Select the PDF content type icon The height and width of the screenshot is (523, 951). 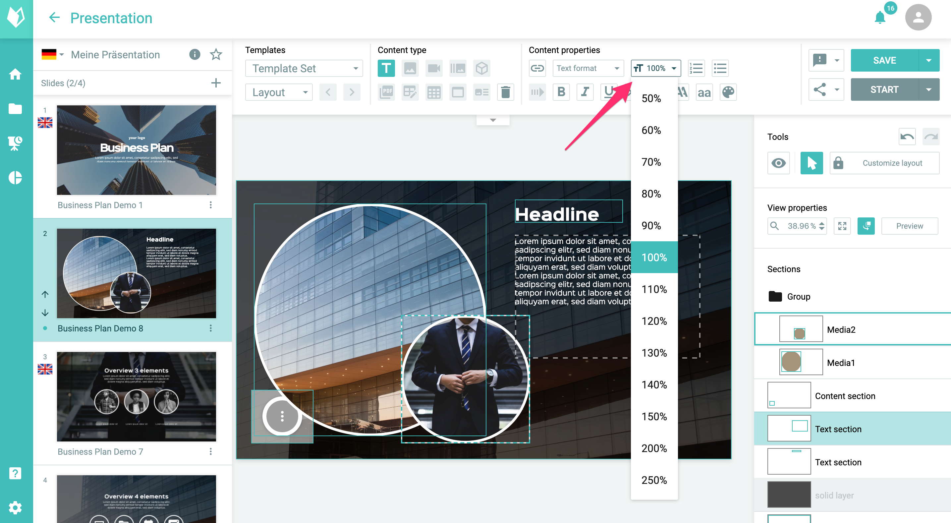[x=386, y=92]
